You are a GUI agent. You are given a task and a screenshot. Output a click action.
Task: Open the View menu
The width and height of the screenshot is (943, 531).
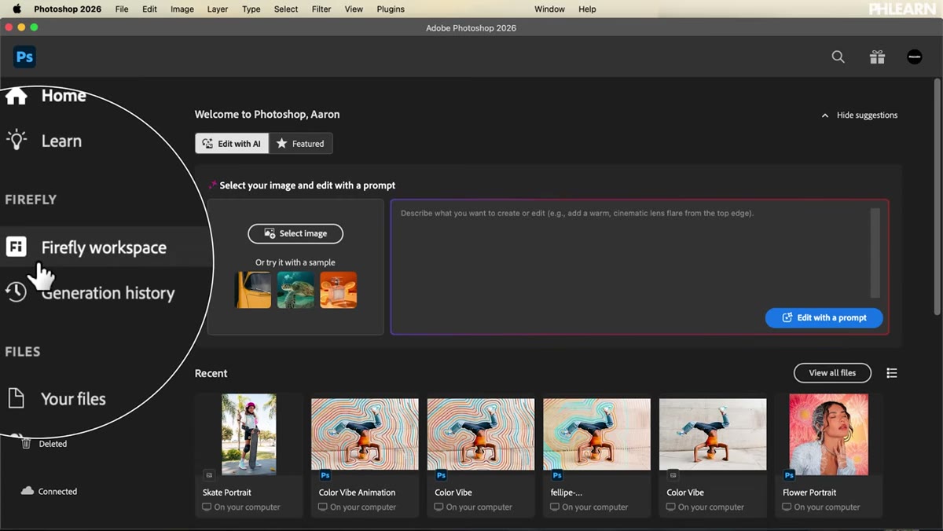point(354,9)
